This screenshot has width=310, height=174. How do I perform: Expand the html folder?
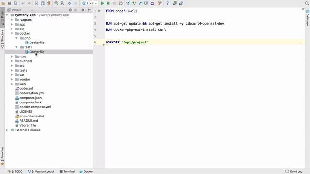[x=12, y=57]
